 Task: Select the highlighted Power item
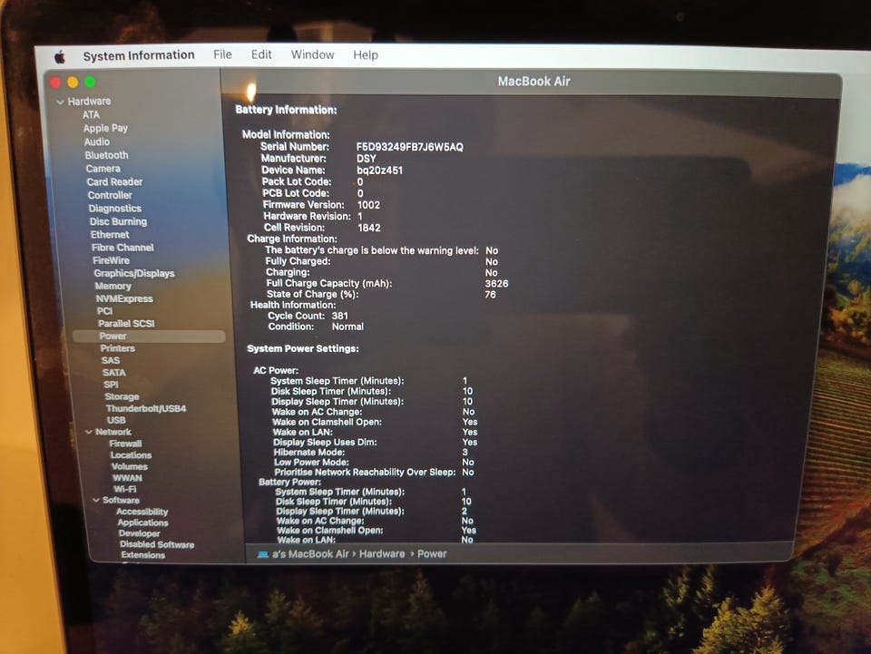point(149,336)
